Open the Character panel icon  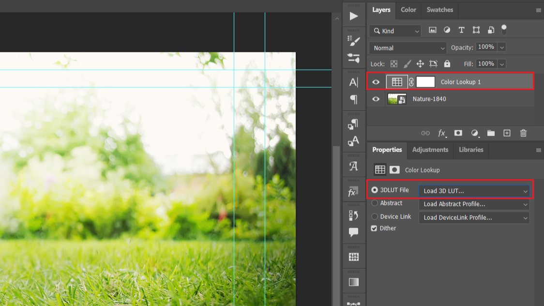pyautogui.click(x=354, y=82)
